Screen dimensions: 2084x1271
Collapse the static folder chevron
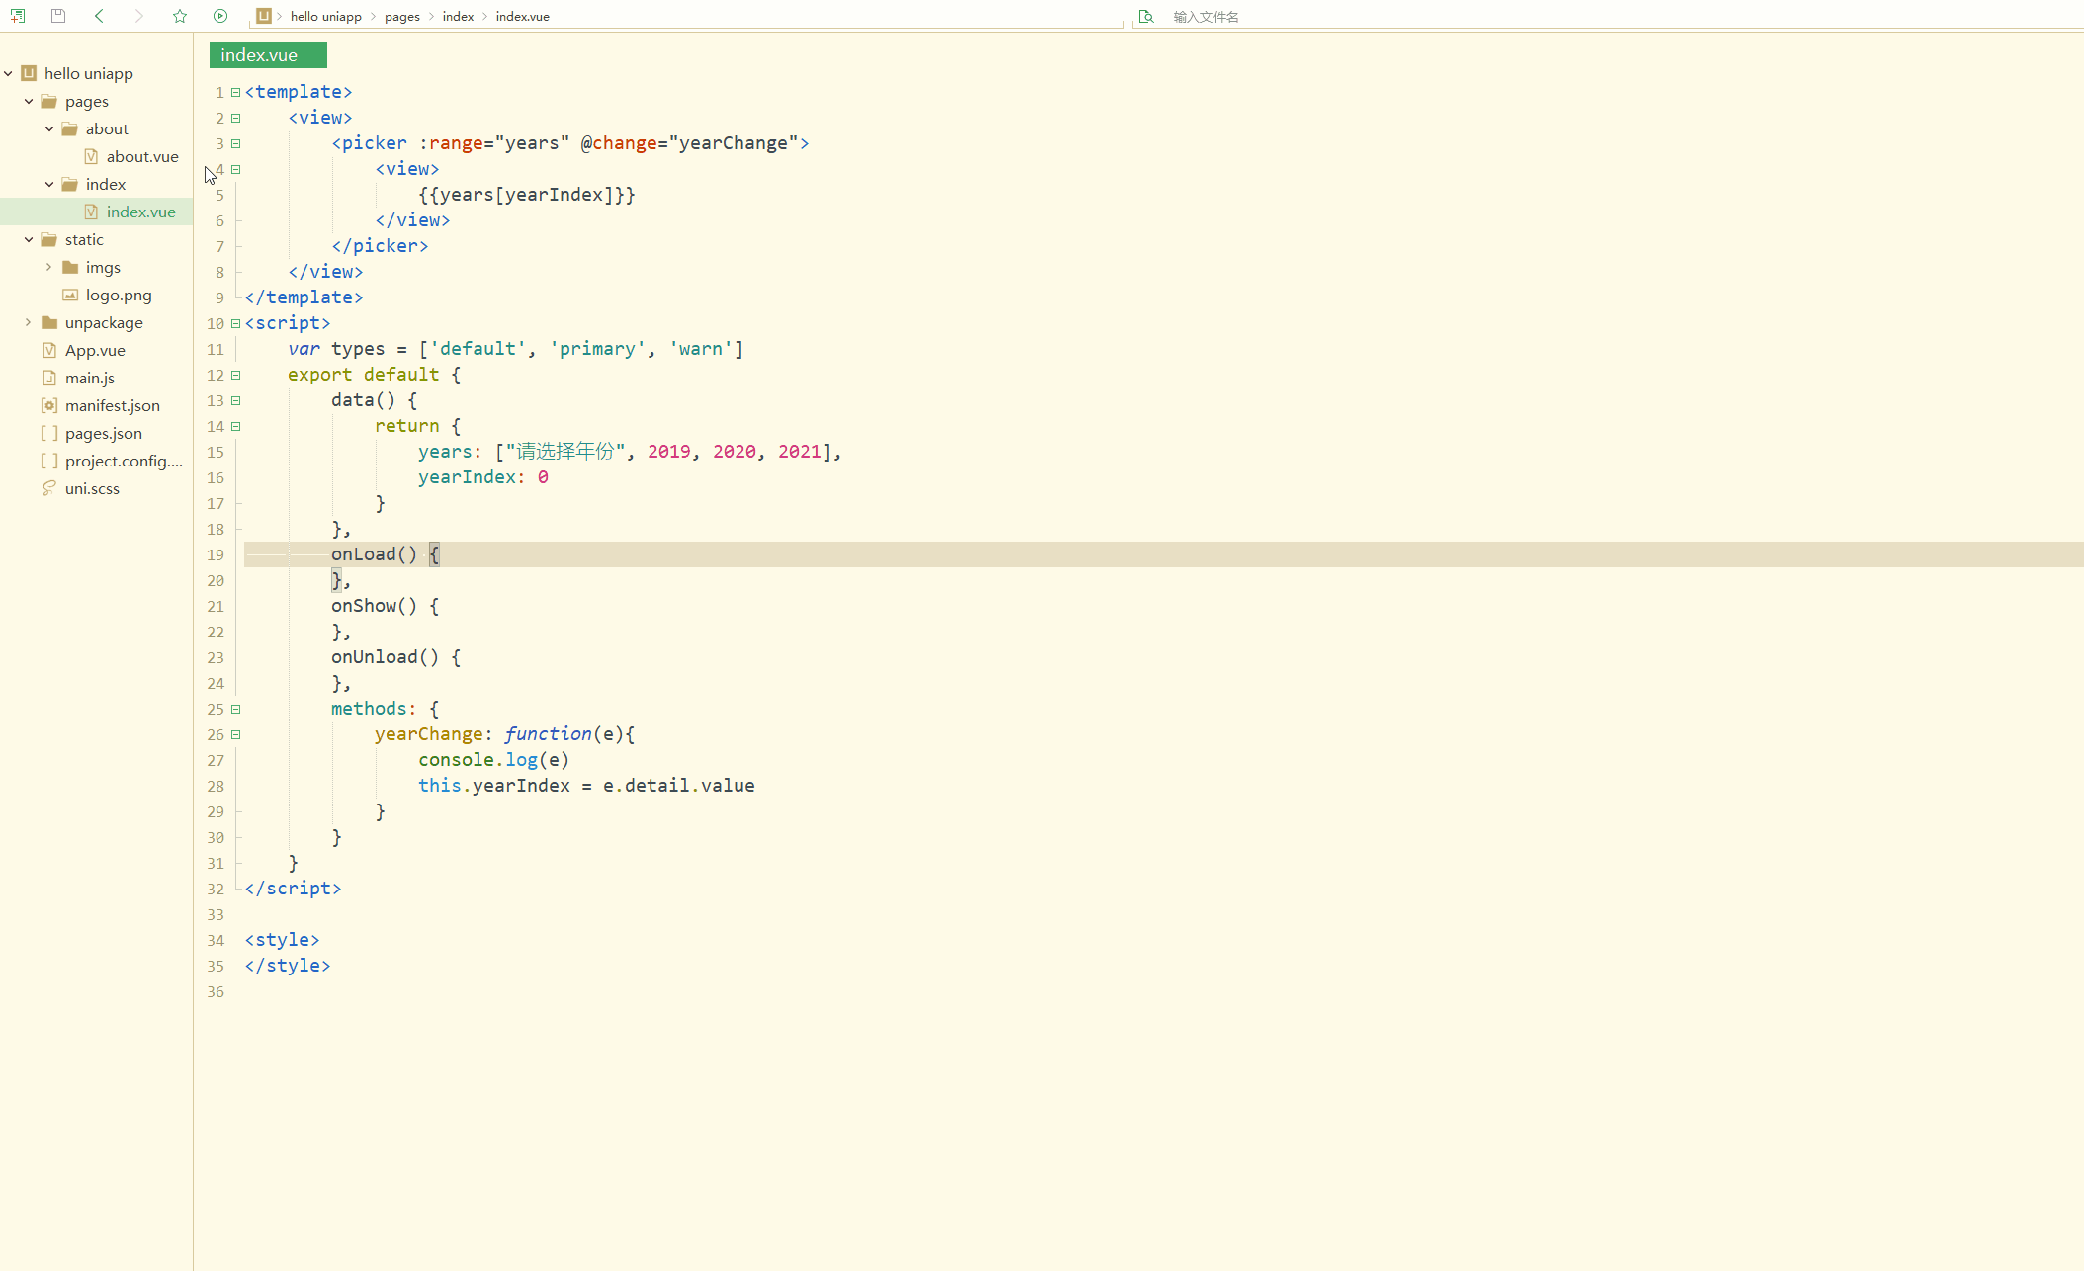(x=29, y=239)
